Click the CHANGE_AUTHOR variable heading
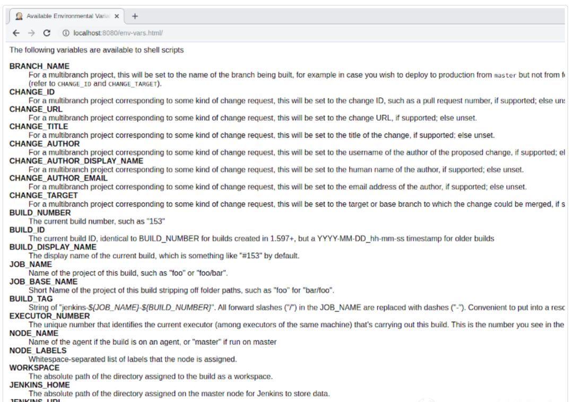The width and height of the screenshot is (573, 402). (45, 144)
